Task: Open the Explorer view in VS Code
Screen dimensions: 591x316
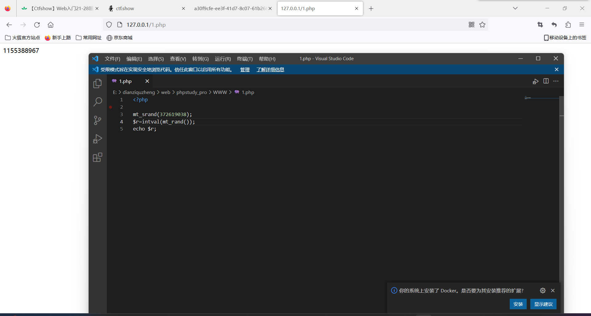Action: point(98,84)
